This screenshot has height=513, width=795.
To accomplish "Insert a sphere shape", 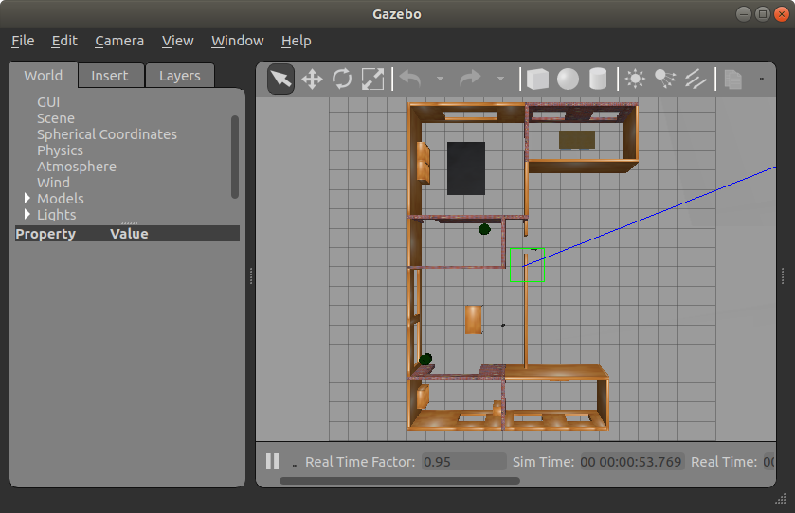I will point(568,79).
